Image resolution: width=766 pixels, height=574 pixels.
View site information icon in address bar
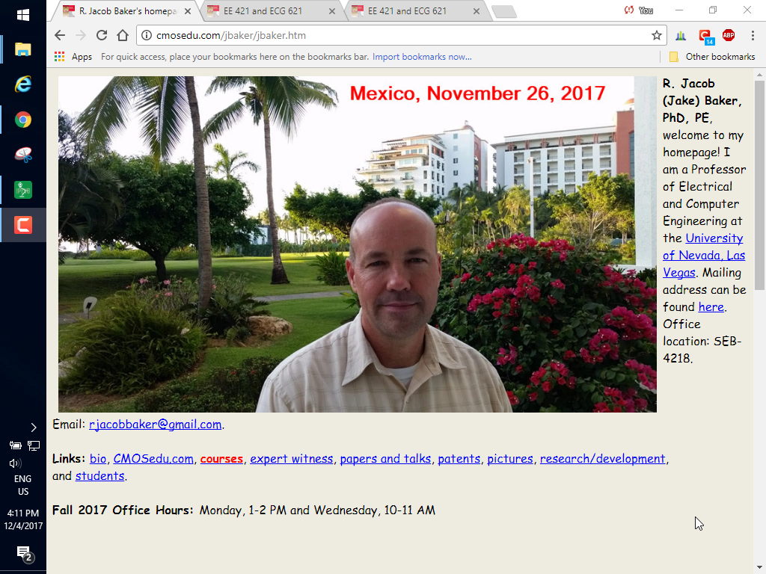(x=146, y=35)
